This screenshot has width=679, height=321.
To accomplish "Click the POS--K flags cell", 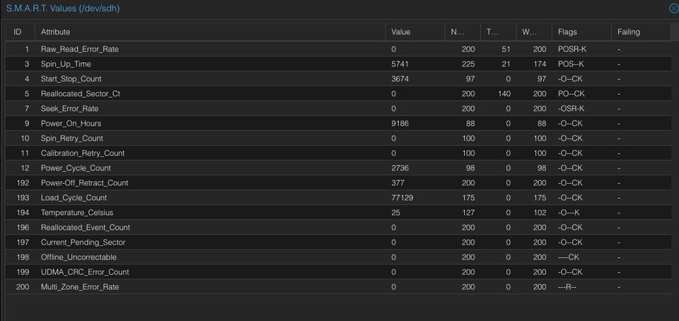I will point(571,64).
